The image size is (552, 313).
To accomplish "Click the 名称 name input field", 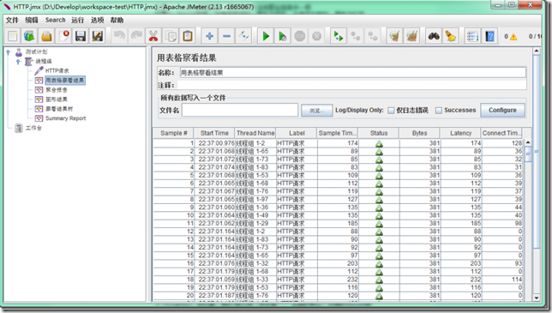I will pyautogui.click(x=353, y=73).
